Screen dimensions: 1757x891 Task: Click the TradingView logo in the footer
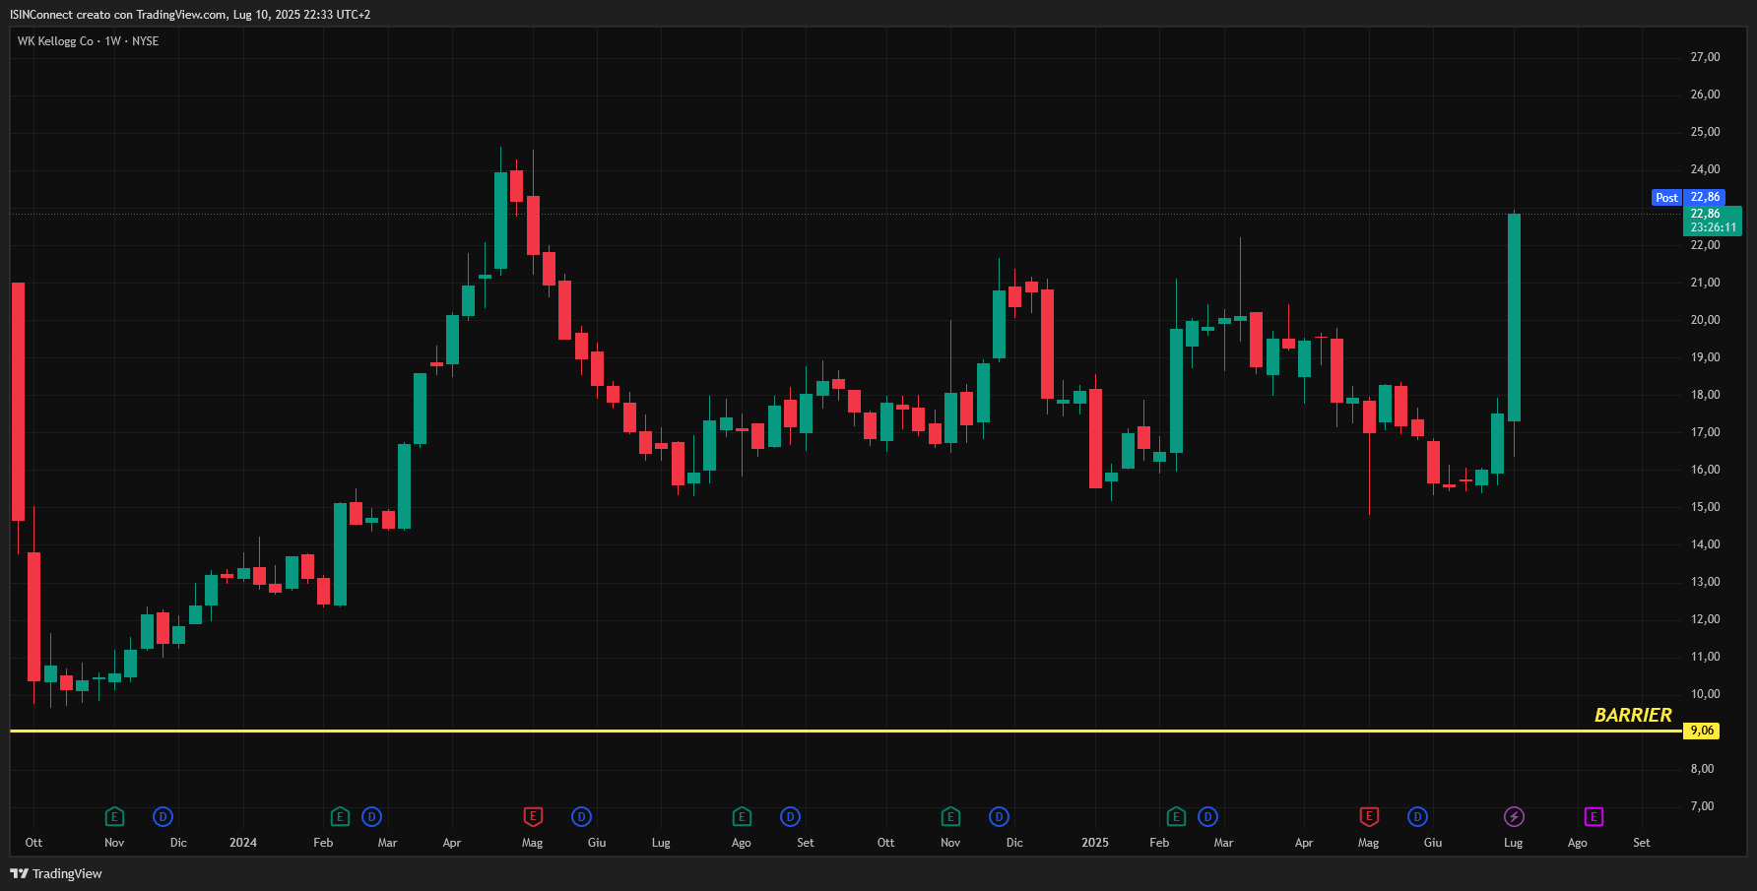coord(56,873)
